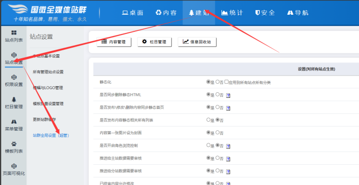Click help icon beside 推送给主站数据需要审核

[228, 159]
